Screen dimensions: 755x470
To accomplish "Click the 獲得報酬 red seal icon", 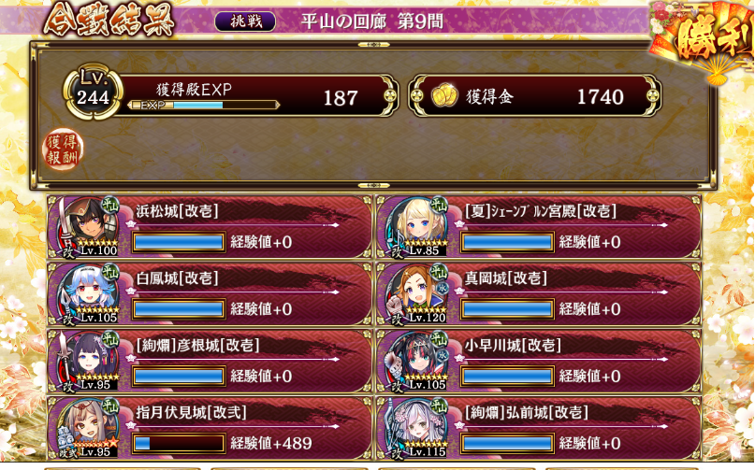I will tap(63, 150).
